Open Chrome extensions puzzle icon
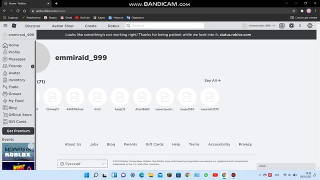Image resolution: width=320 pixels, height=180 pixels. [302, 11]
